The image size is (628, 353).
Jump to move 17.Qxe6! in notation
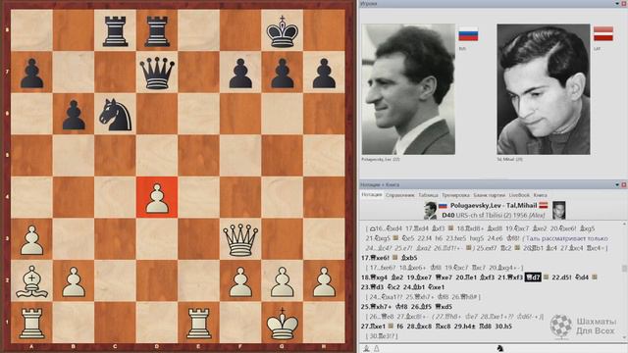tap(376, 258)
